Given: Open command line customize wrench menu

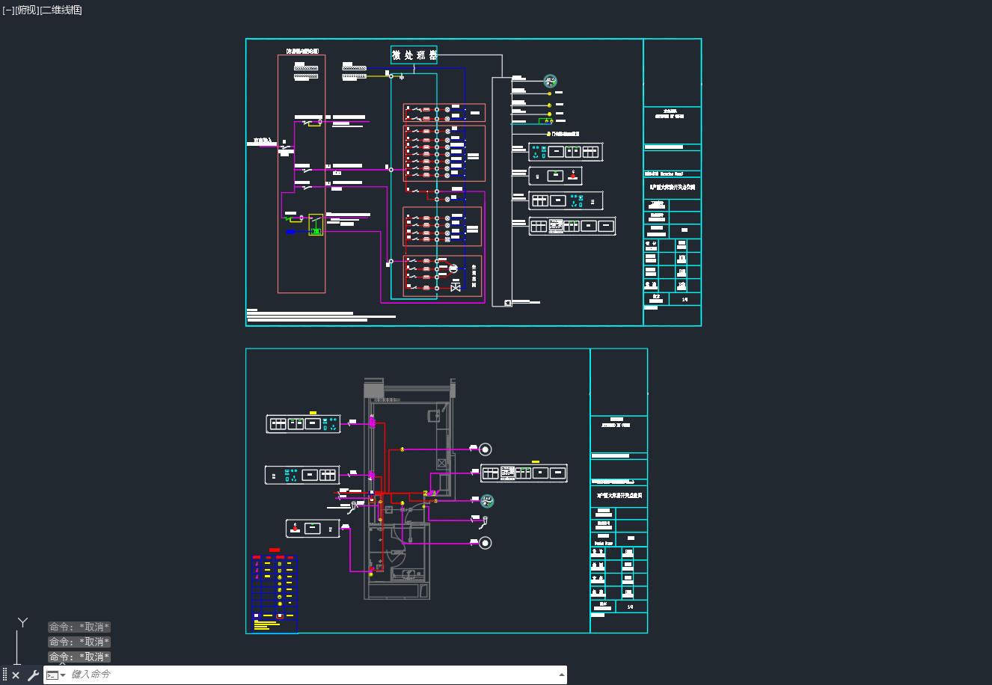Looking at the screenshot, I should click(33, 675).
